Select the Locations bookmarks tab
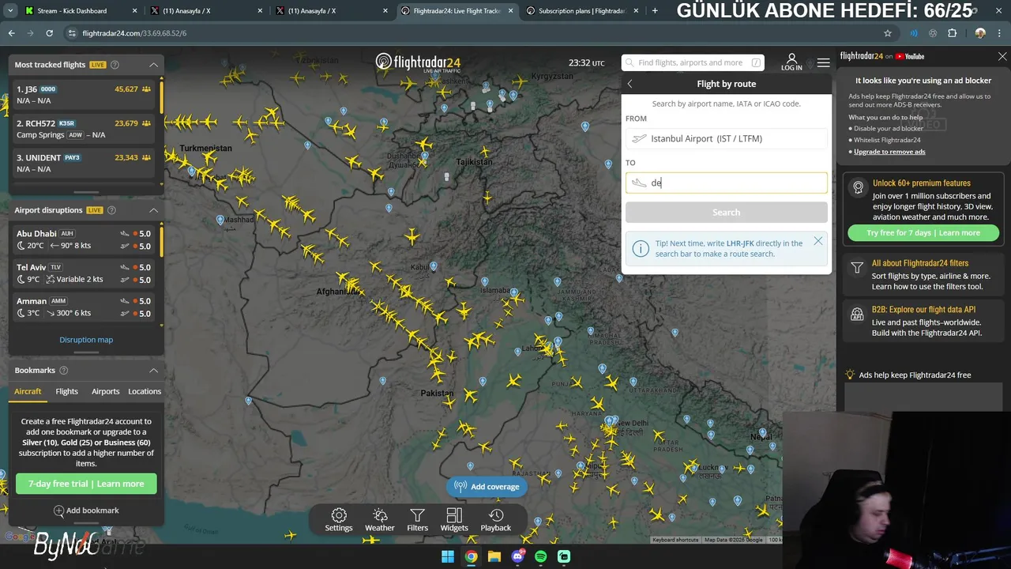The width and height of the screenshot is (1011, 569). [145, 391]
